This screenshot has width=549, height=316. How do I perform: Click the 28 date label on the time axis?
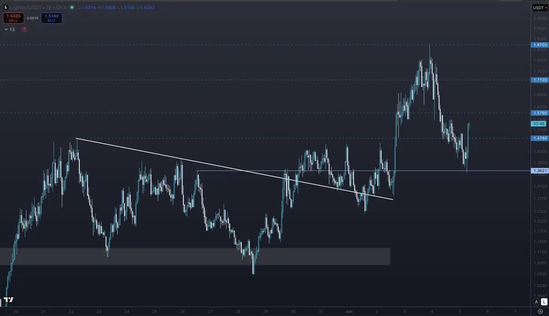237,311
